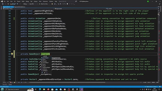This screenshot has width=162, height=91.
Task: Click the previous issue arrow
Action: point(19,82)
